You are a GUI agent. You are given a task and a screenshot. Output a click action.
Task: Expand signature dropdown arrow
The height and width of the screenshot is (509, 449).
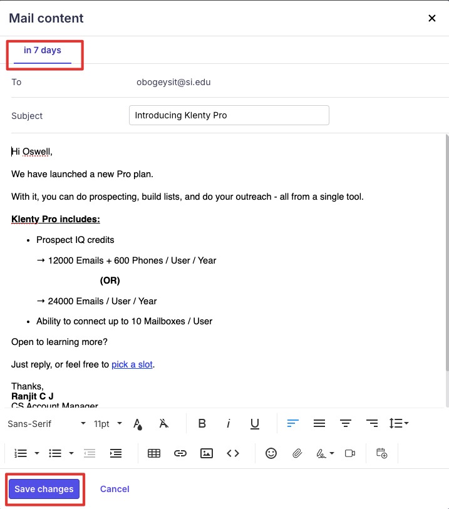(x=332, y=453)
